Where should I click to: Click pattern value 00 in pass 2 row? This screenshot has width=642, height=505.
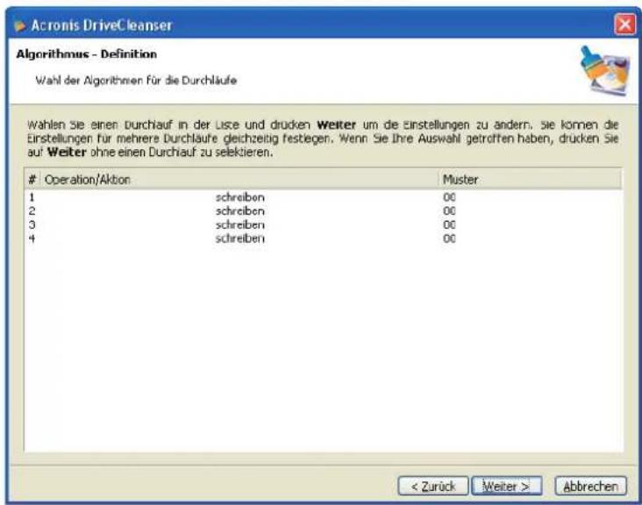click(x=449, y=211)
